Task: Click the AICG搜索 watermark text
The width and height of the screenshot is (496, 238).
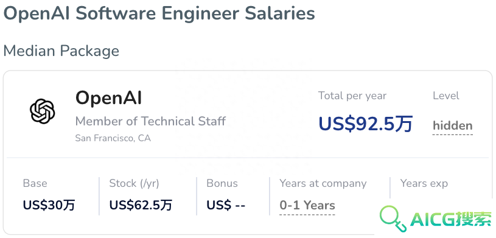Action: point(451,219)
